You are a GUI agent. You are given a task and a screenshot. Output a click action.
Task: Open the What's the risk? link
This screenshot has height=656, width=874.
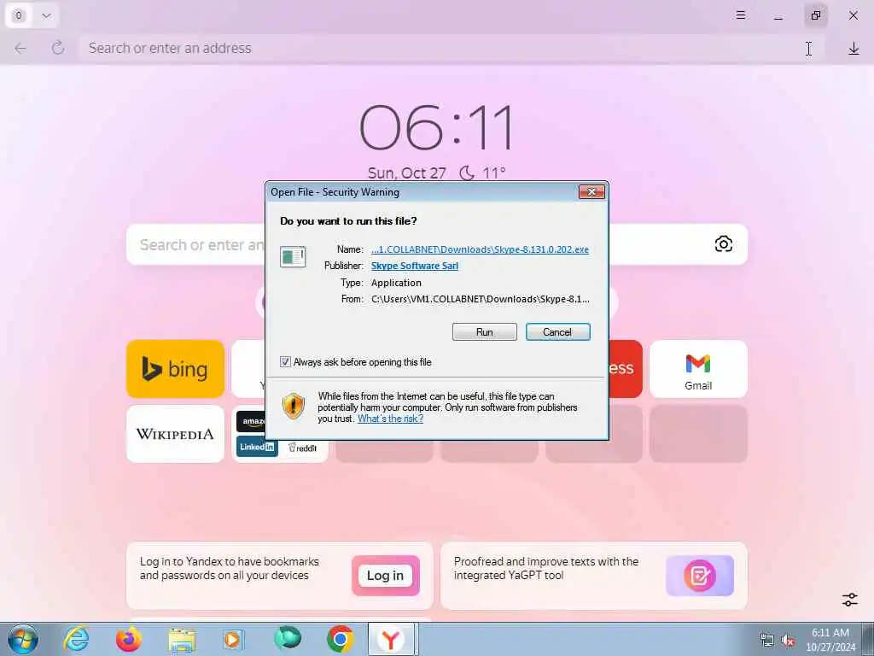[390, 419]
